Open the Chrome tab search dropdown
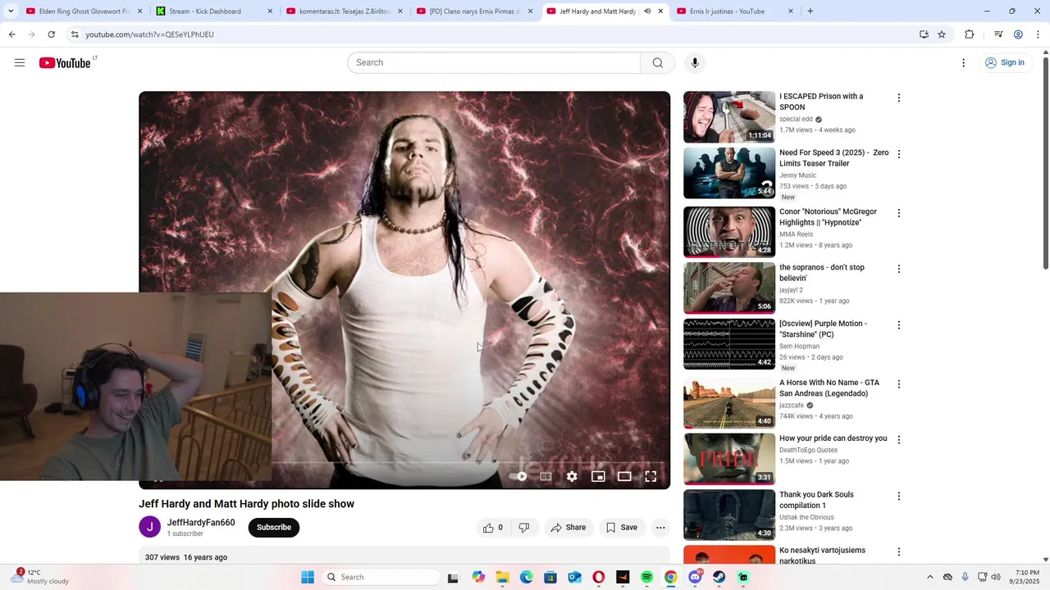1050x590 pixels. coord(11,11)
